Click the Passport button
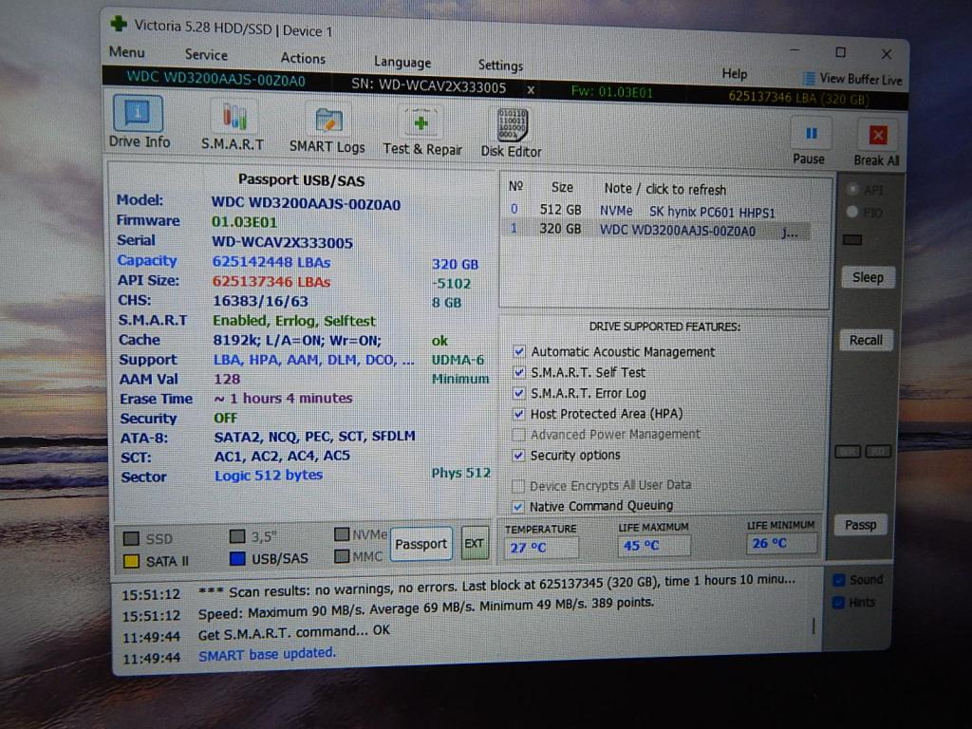This screenshot has height=729, width=972. 421,544
